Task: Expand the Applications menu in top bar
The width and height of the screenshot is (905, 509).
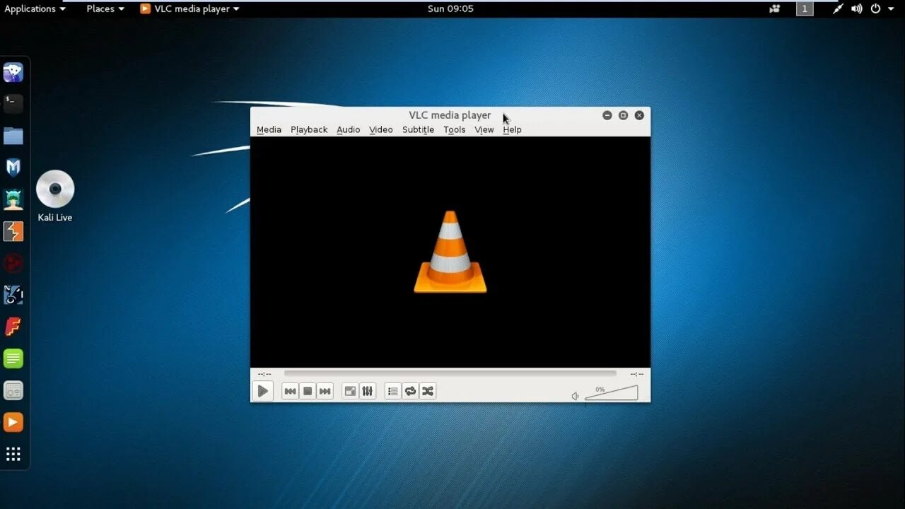Action: (x=35, y=8)
